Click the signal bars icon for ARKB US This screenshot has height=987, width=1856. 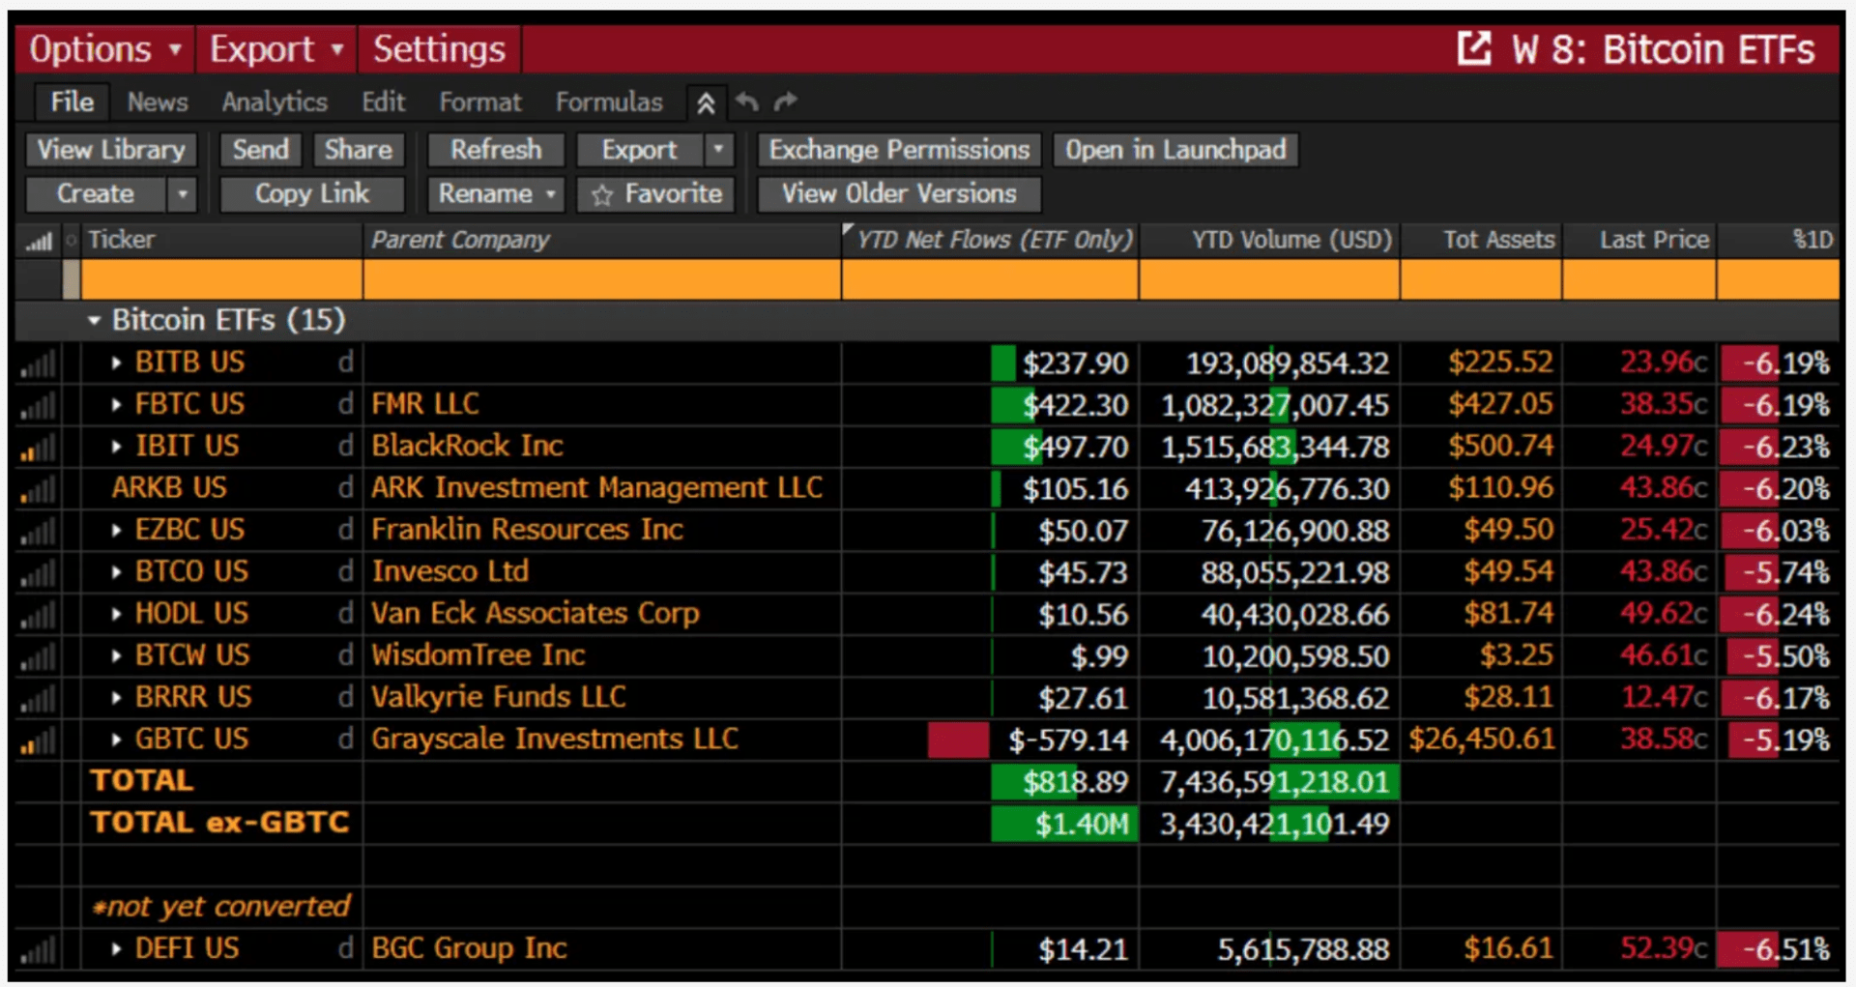(x=39, y=489)
